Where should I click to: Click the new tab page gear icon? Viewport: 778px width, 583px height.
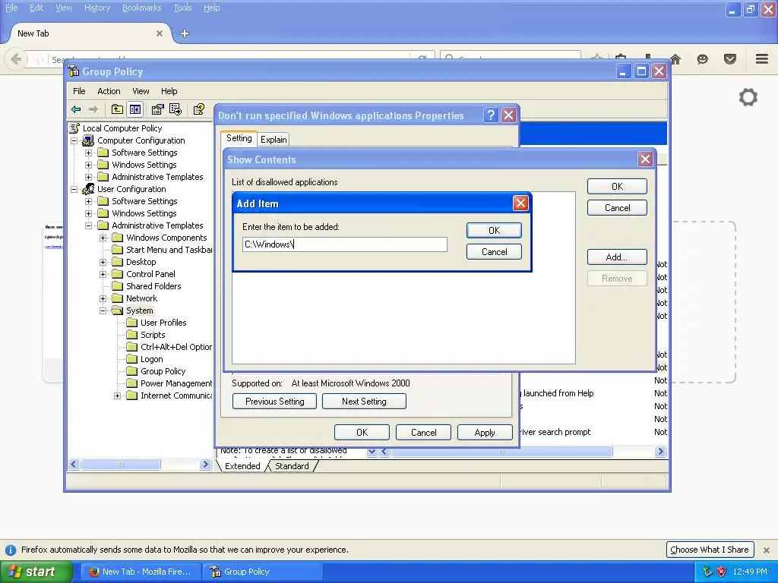tap(748, 97)
